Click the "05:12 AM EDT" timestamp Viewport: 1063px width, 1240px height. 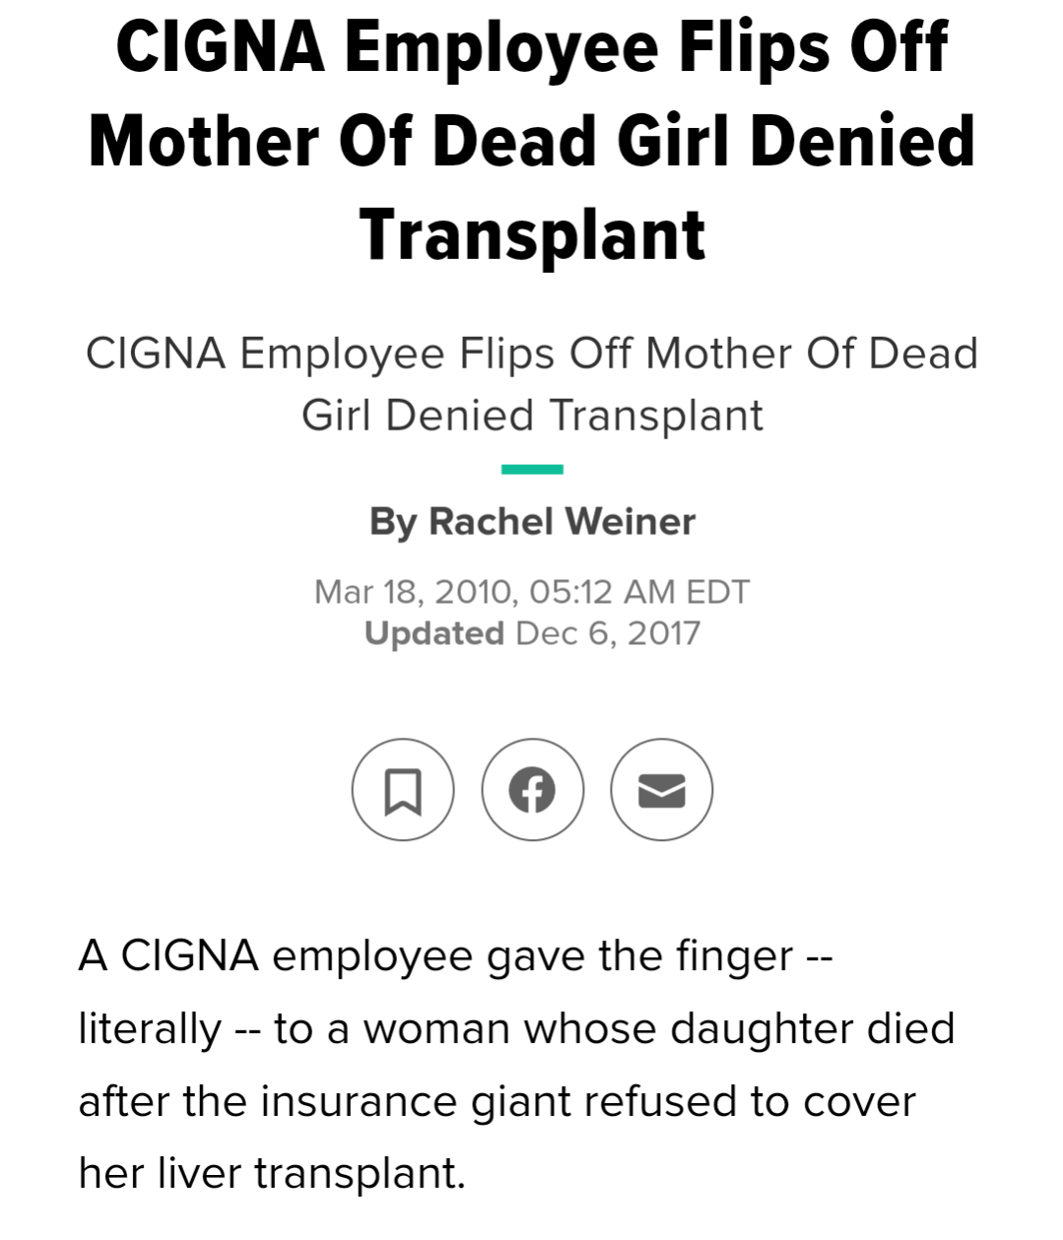[639, 592]
